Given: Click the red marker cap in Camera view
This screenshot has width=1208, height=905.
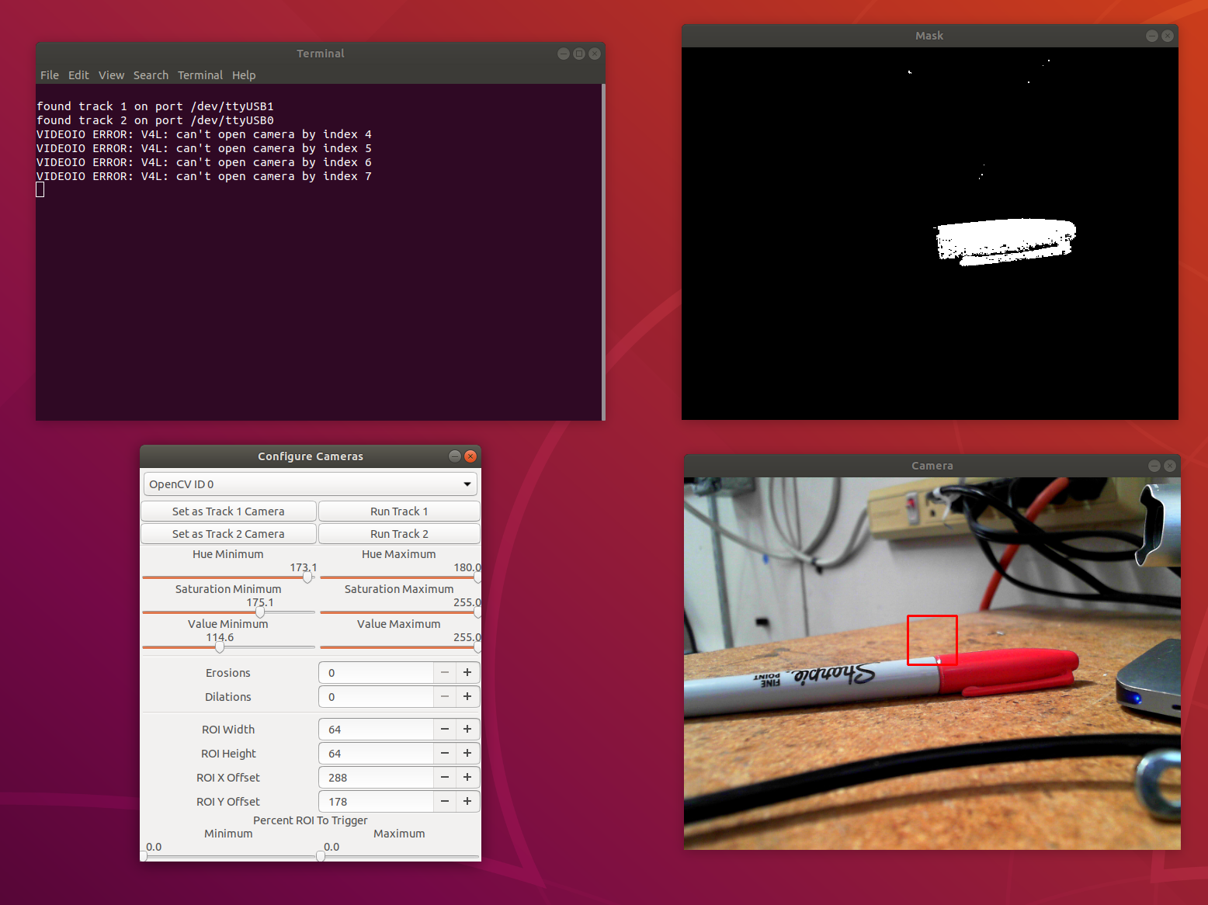Looking at the screenshot, I should [1009, 671].
